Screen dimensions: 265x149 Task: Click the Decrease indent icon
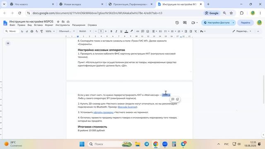click(186, 31)
